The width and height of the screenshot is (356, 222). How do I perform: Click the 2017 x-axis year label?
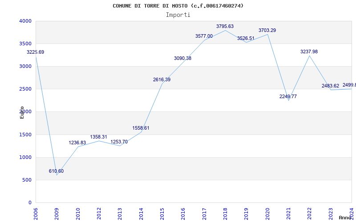[204, 214]
